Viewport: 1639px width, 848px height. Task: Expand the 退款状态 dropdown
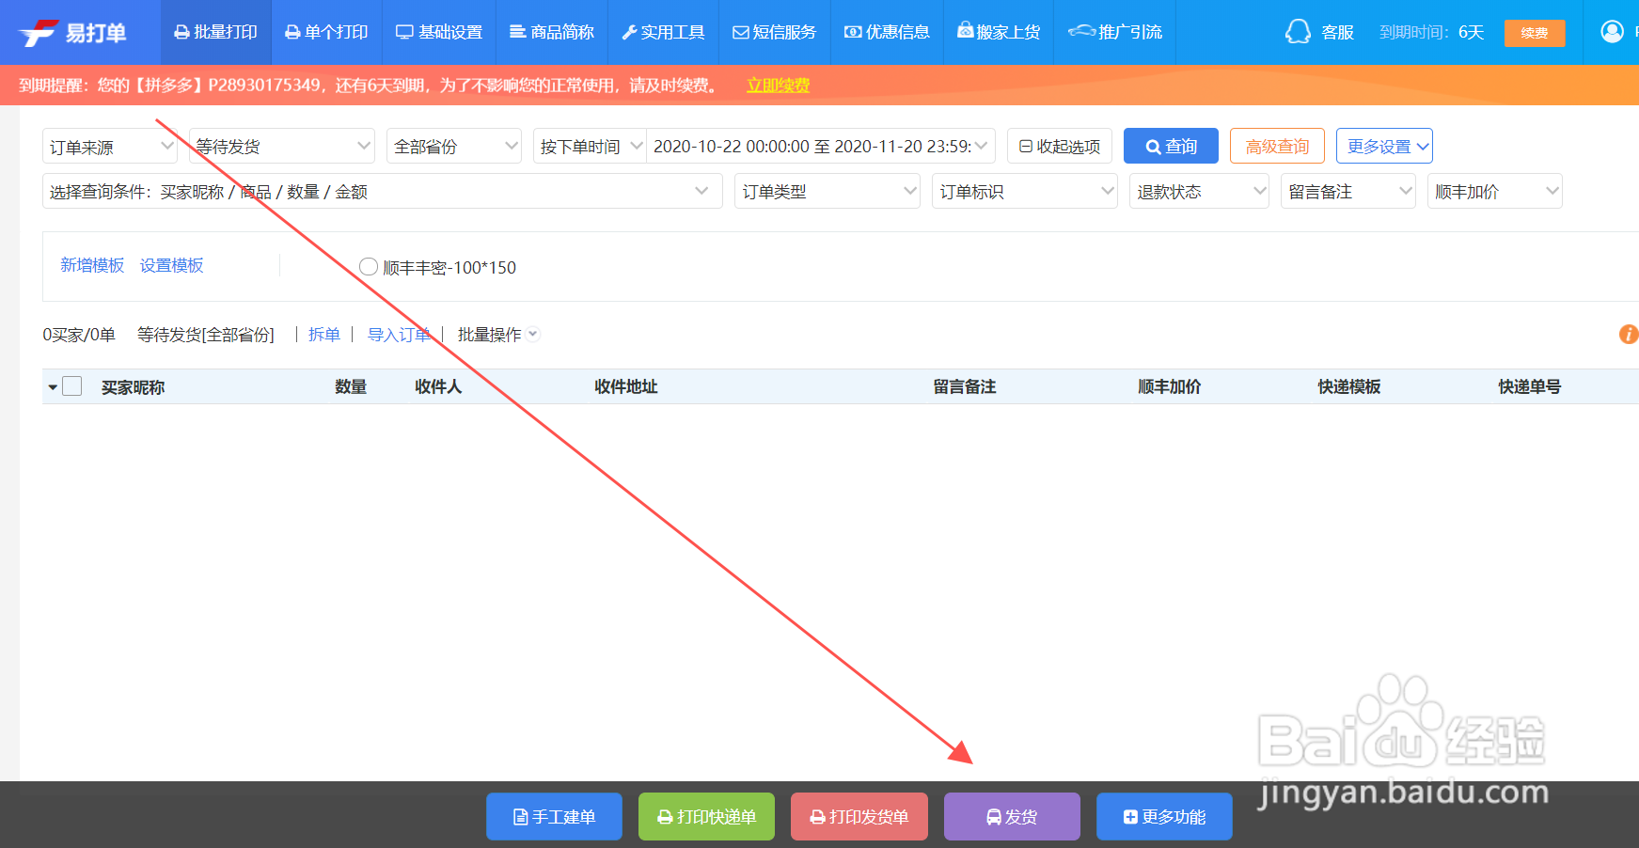(1198, 191)
